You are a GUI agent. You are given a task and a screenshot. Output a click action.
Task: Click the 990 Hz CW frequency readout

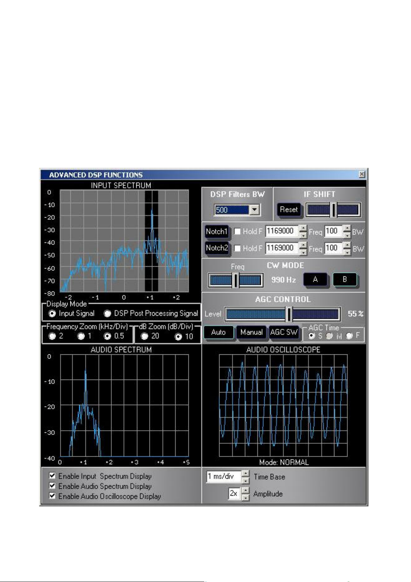283,280
